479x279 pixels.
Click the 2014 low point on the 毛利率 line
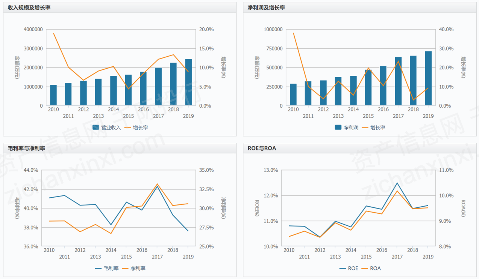pos(111,225)
